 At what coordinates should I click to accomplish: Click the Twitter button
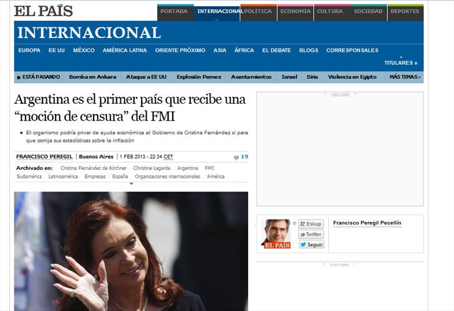point(311,234)
